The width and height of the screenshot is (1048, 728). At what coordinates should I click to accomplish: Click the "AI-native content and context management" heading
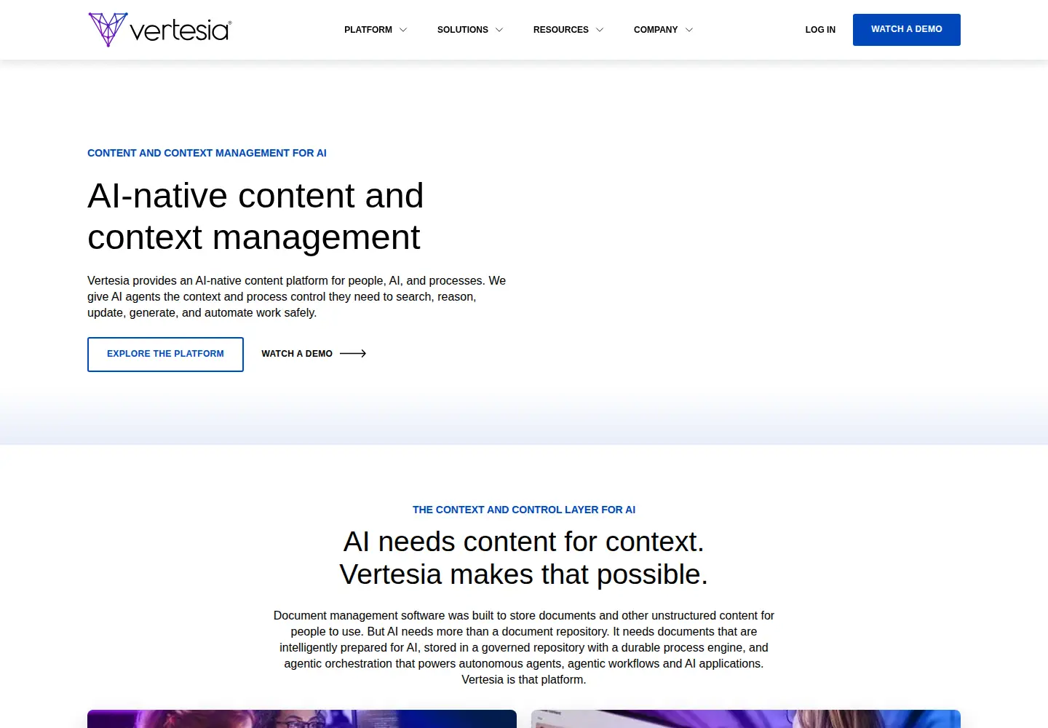(255, 216)
